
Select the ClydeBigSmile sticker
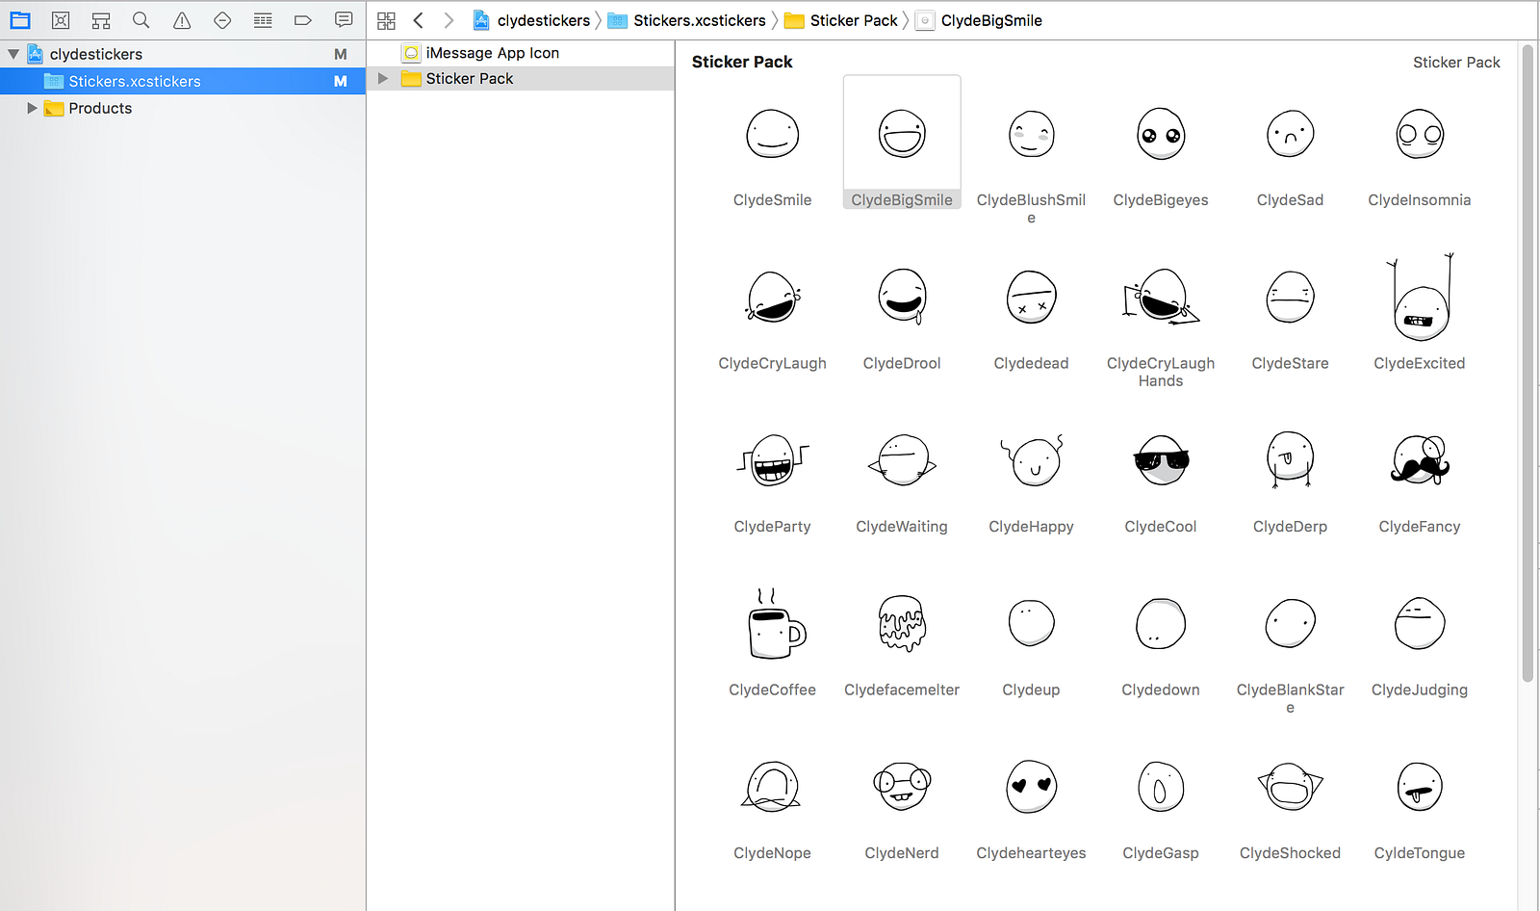[902, 143]
